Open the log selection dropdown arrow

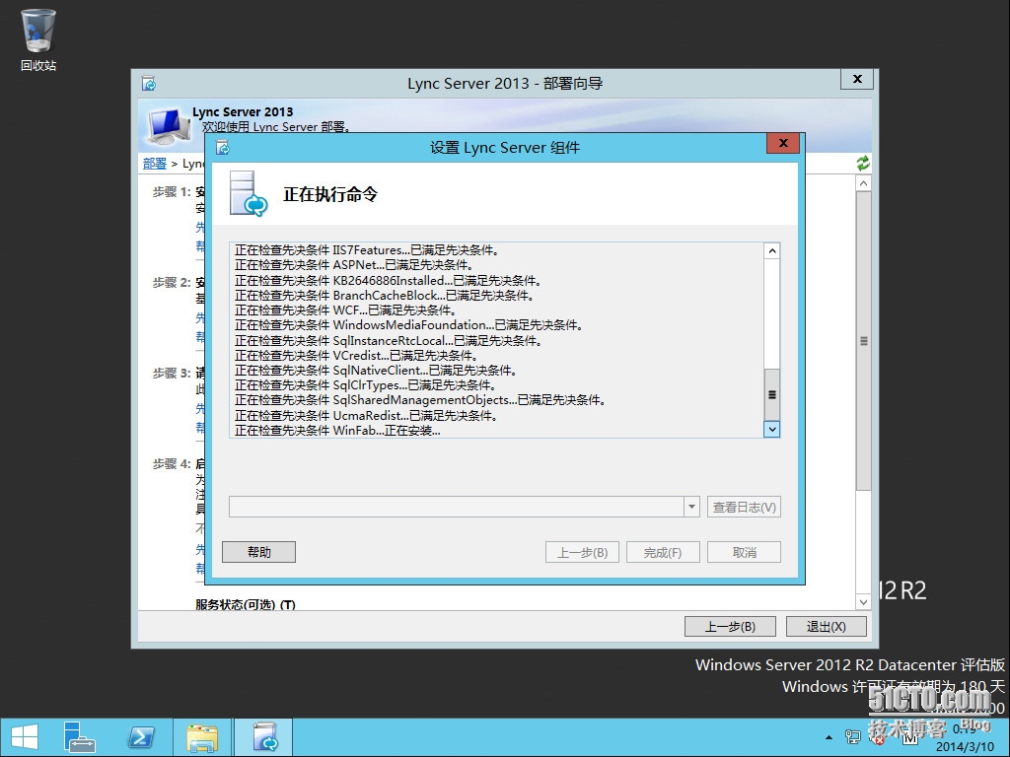(691, 507)
